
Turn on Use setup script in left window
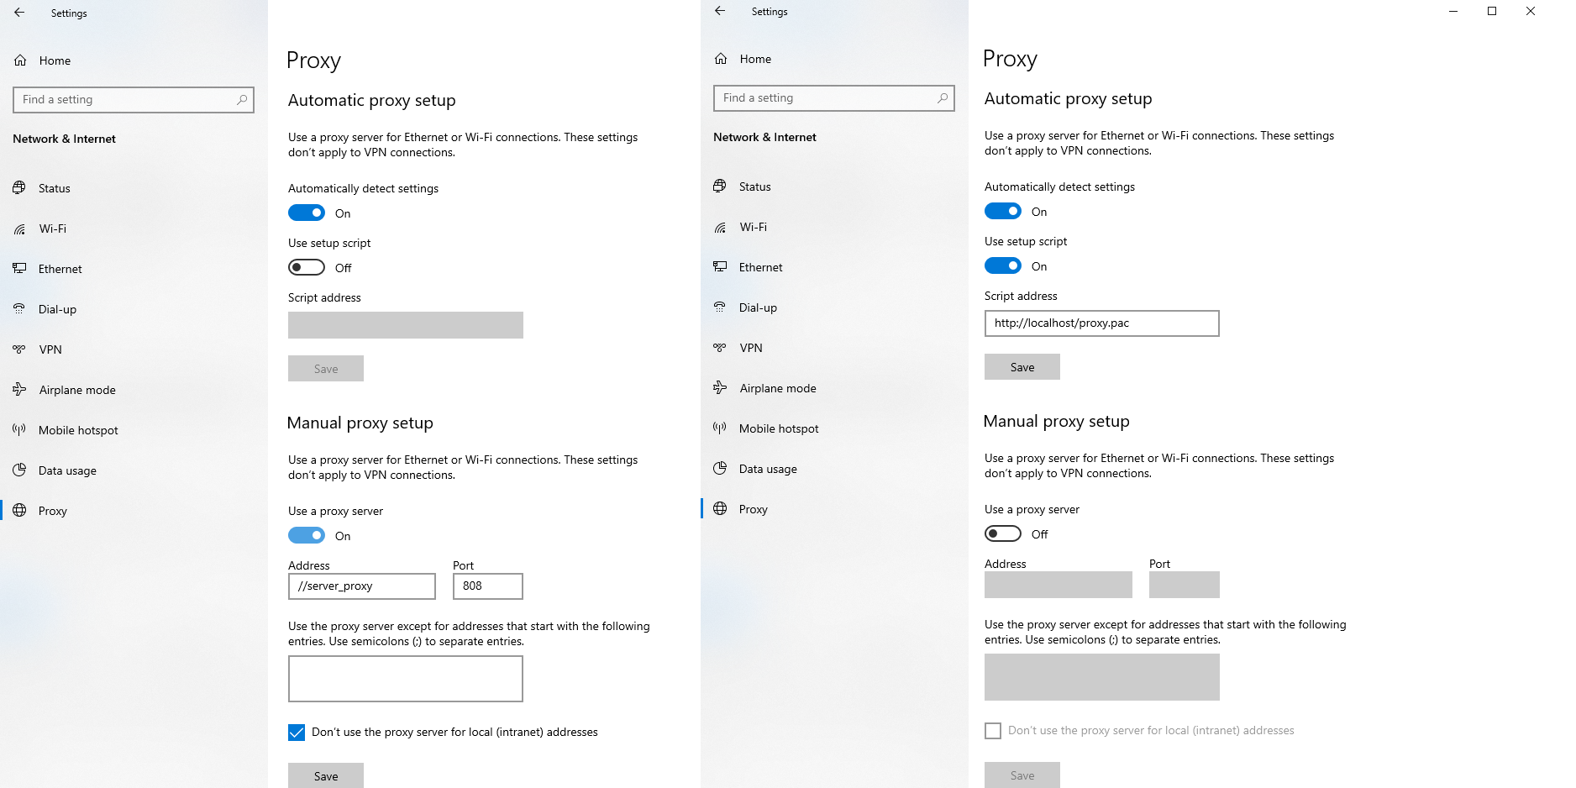pos(307,268)
